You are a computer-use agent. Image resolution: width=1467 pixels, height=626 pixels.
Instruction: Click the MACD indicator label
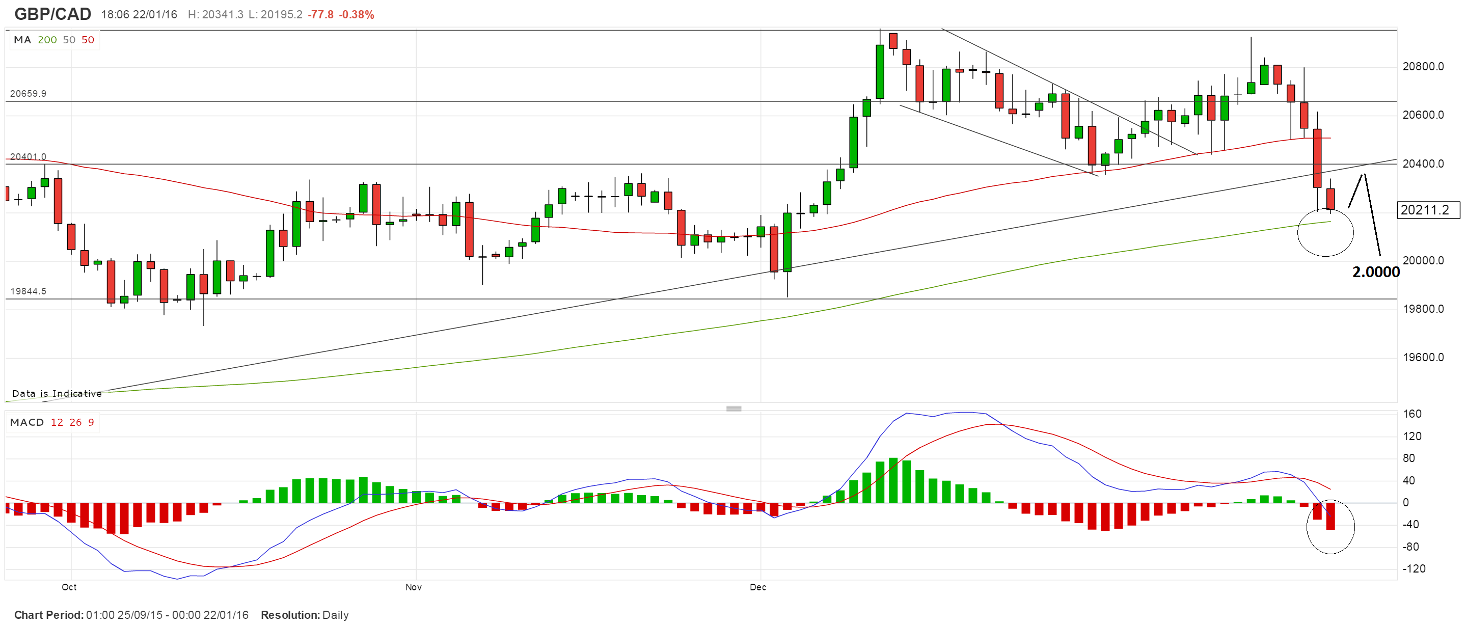(x=27, y=422)
